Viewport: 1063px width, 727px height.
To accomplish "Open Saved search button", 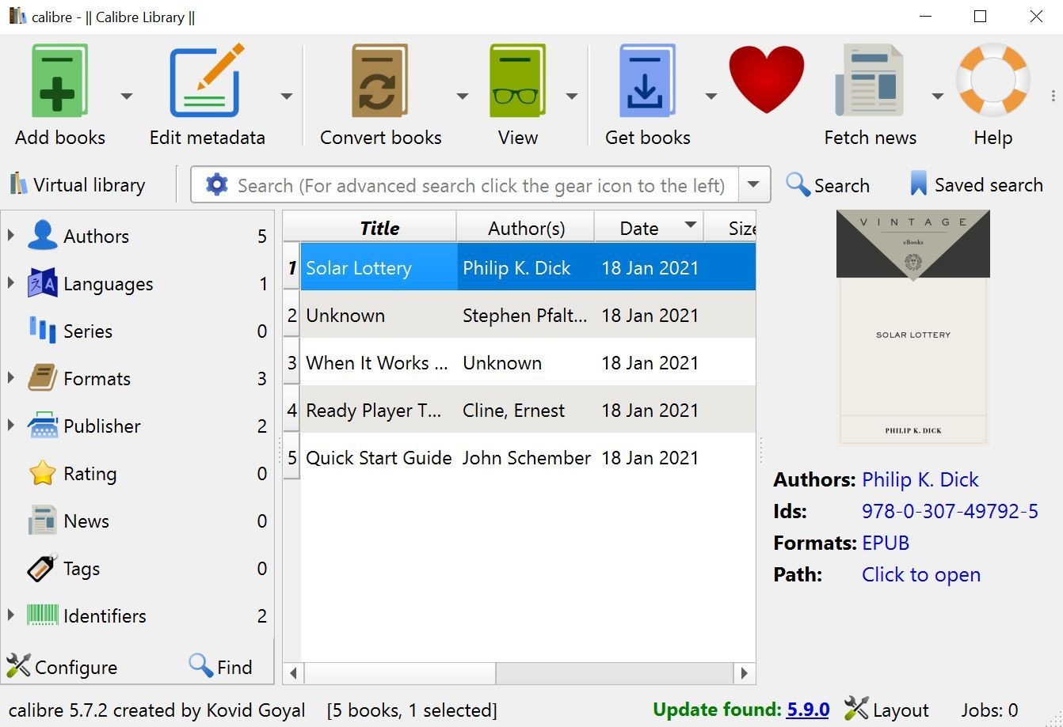I will pyautogui.click(x=976, y=185).
